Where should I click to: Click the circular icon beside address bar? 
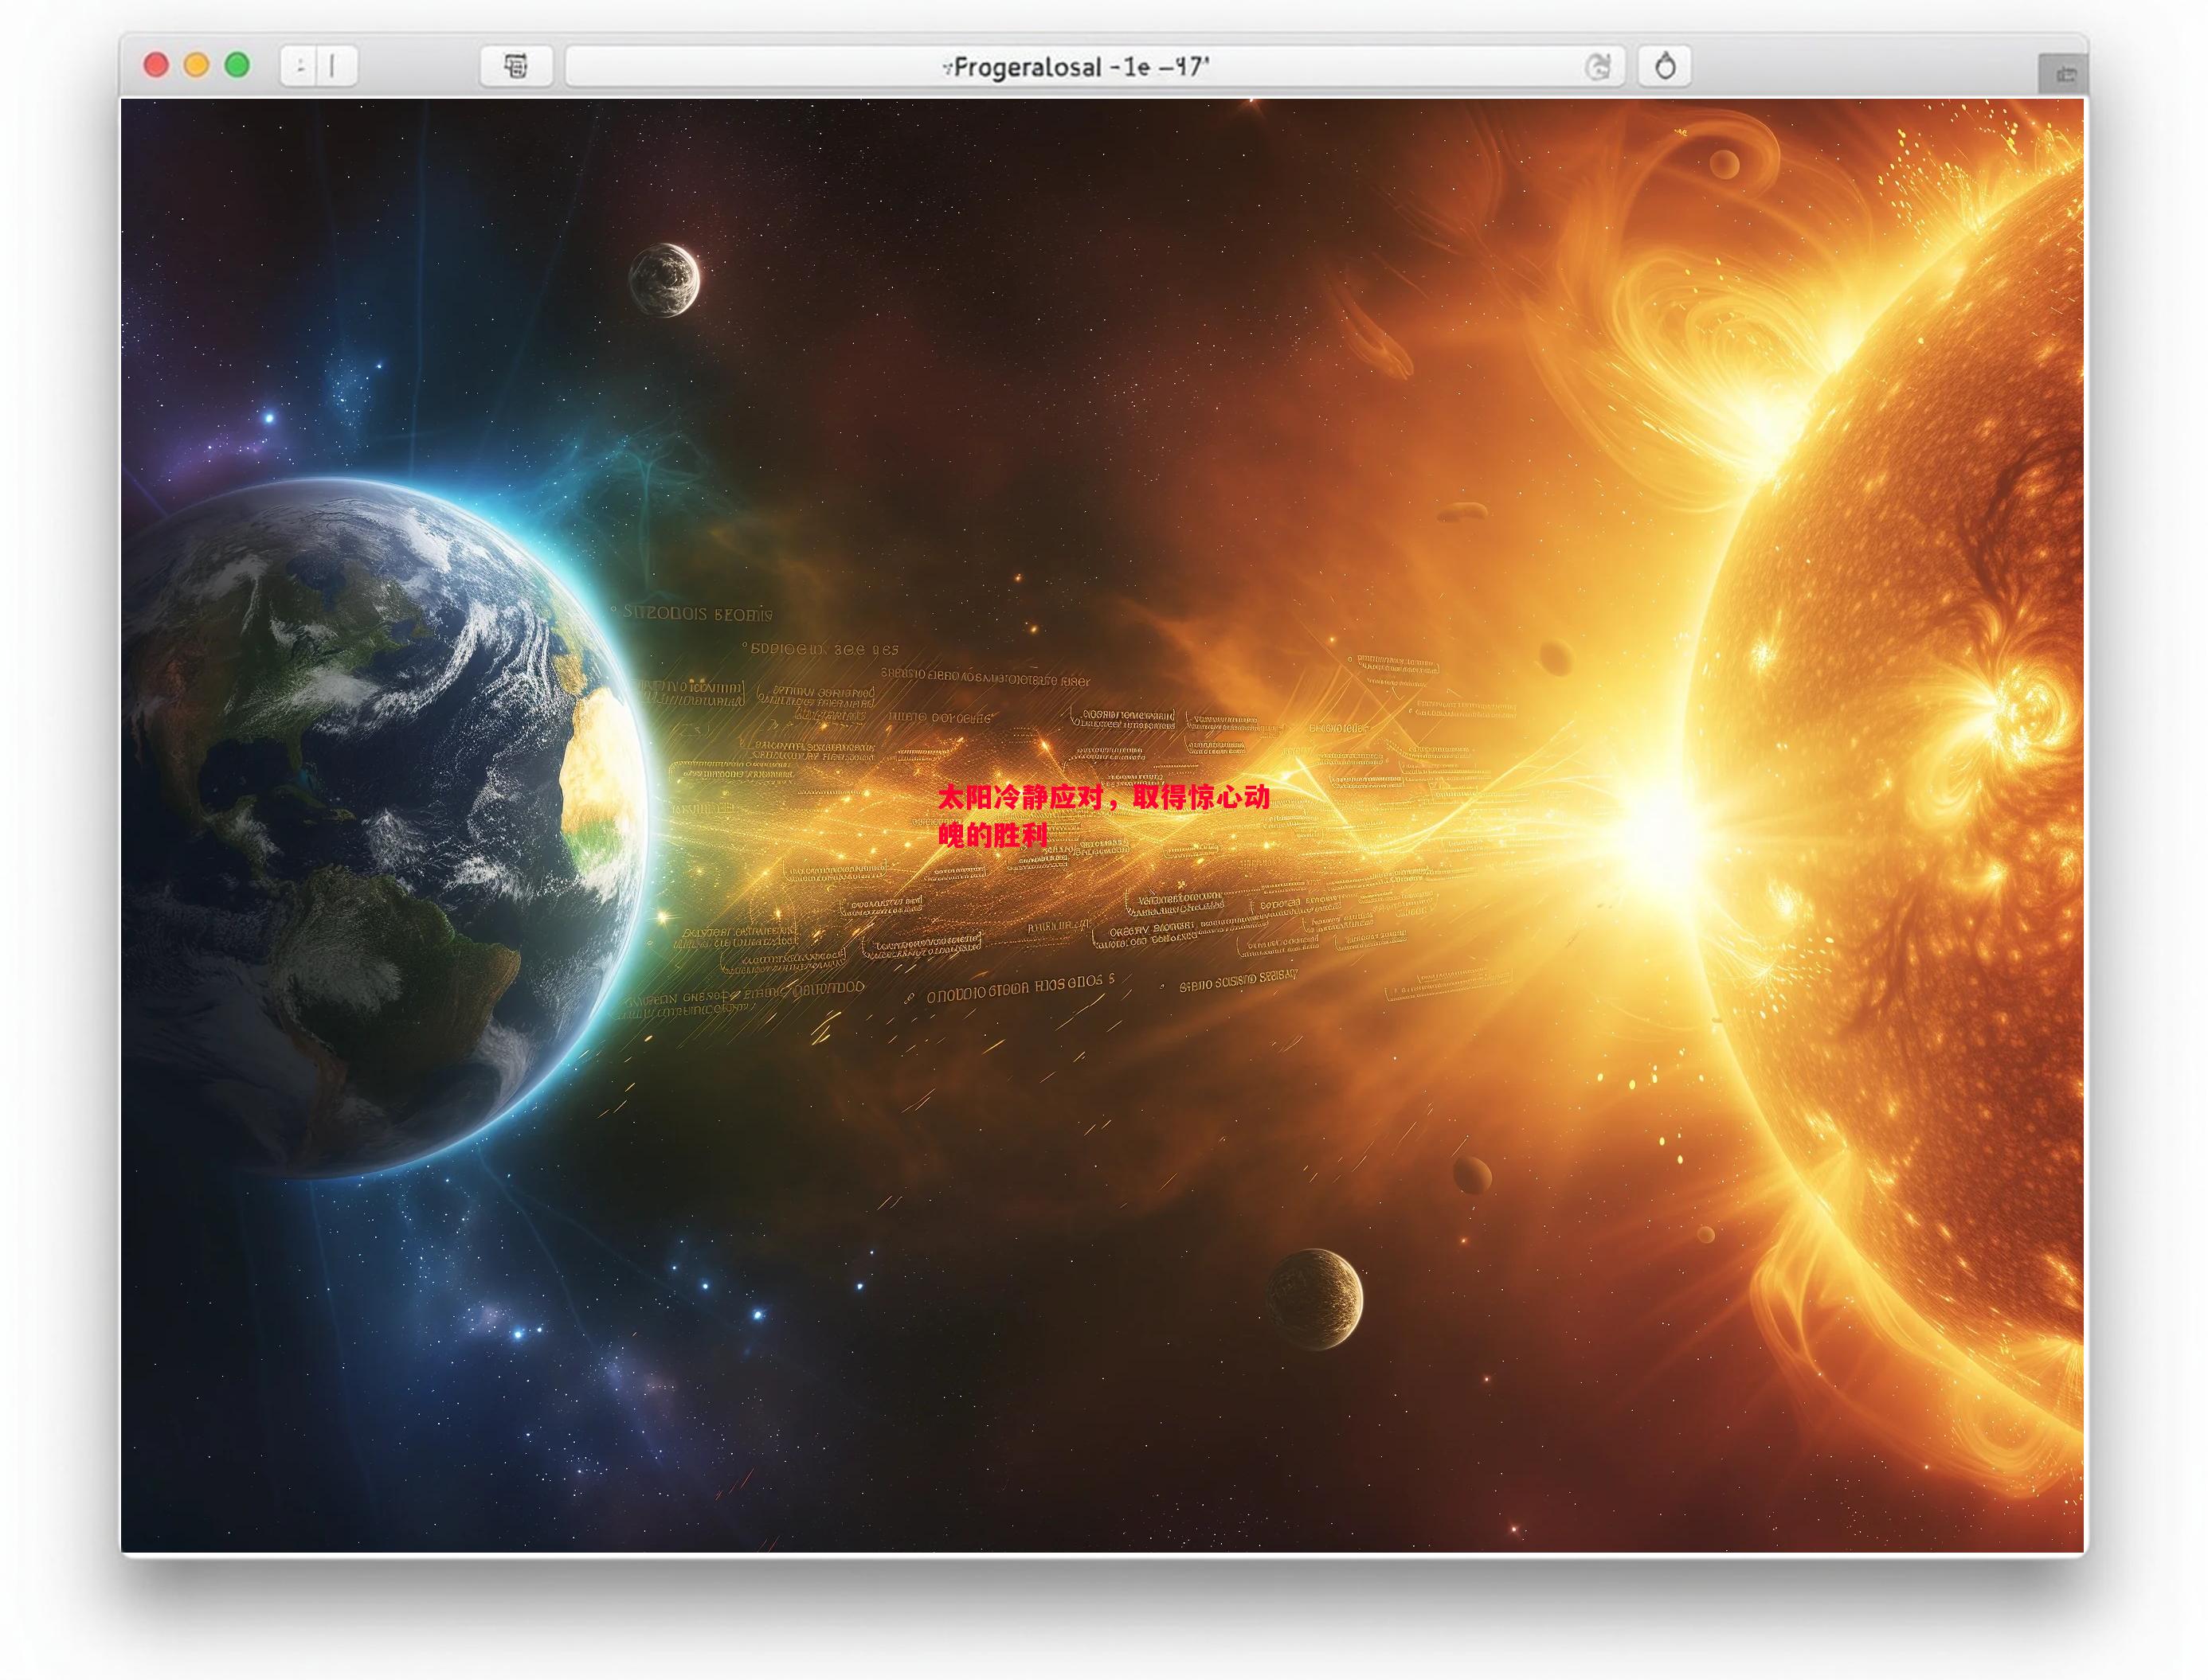point(1664,67)
